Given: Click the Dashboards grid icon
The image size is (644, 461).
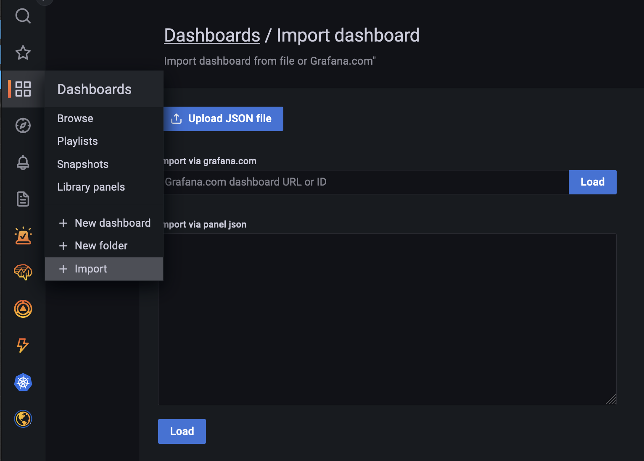Looking at the screenshot, I should coord(23,89).
